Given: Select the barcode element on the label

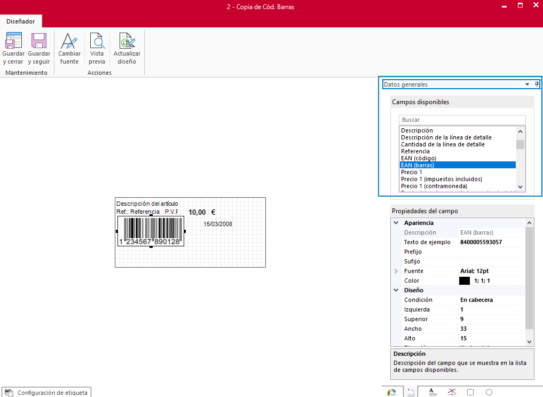Looking at the screenshot, I should [151, 231].
